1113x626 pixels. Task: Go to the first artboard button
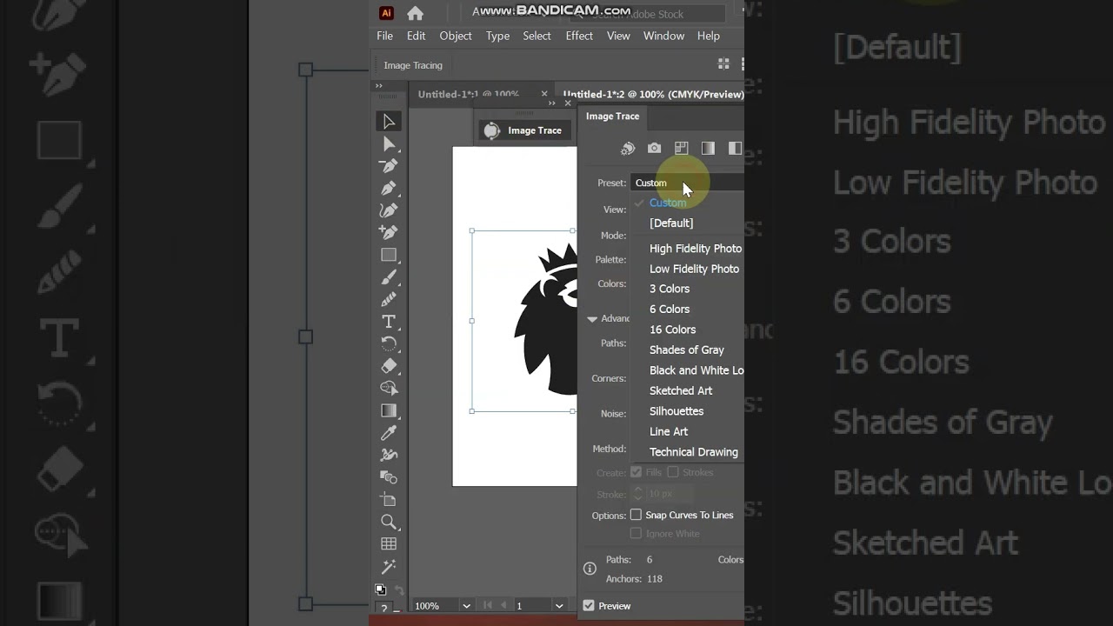[488, 605]
